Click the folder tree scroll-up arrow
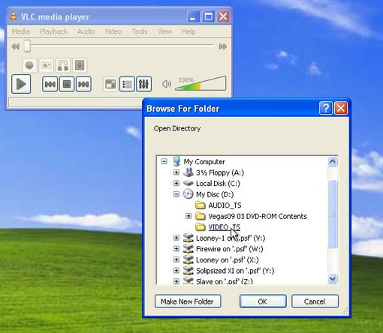 pos(333,161)
